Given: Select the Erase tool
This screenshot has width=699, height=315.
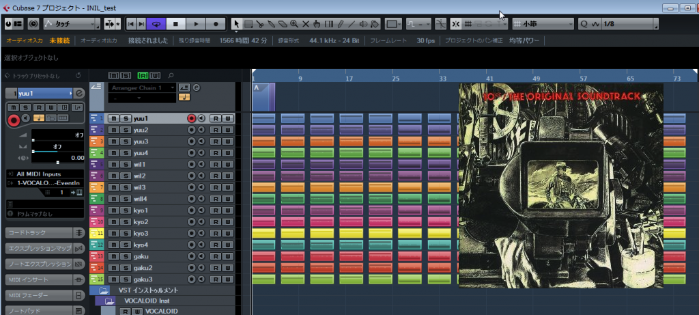Looking at the screenshot, I should pos(283,24).
